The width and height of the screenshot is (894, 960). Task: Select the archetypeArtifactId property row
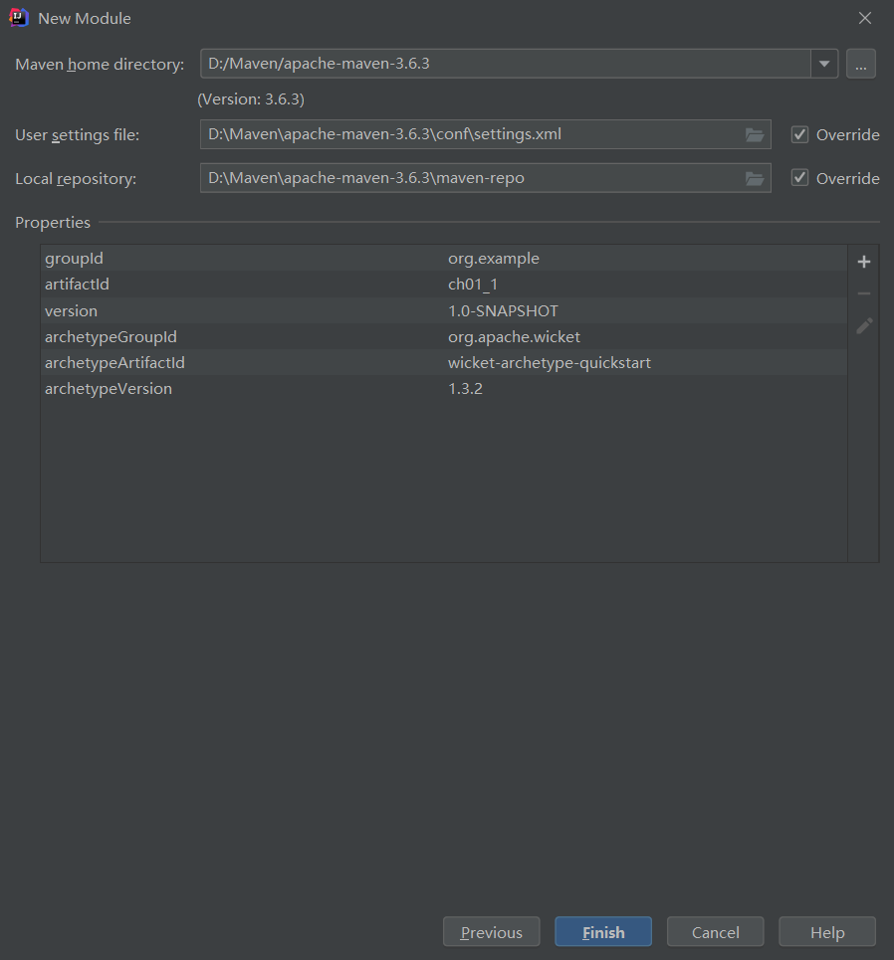click(x=444, y=362)
